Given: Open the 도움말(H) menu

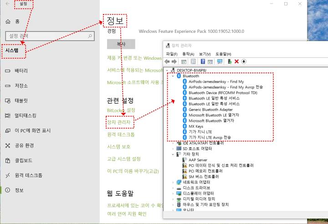Looking at the screenshot, I should point(223,54).
